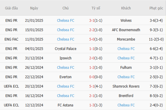The image size is (166, 112).
Task: Click the 3-1 score for the Wolves match
Action: coord(92,20)
